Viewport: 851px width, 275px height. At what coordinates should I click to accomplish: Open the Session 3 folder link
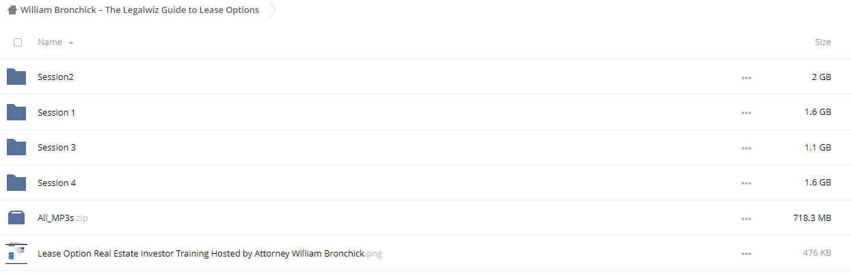coord(57,147)
